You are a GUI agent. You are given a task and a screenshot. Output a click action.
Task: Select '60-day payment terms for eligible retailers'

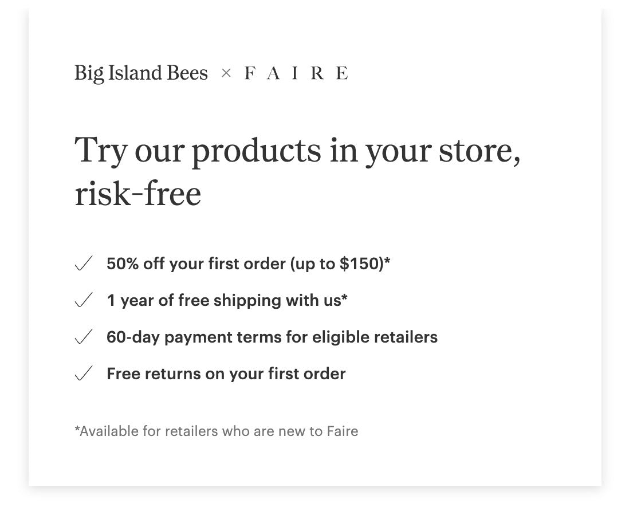(272, 337)
